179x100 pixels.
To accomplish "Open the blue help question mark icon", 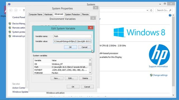I will click(170, 15).
